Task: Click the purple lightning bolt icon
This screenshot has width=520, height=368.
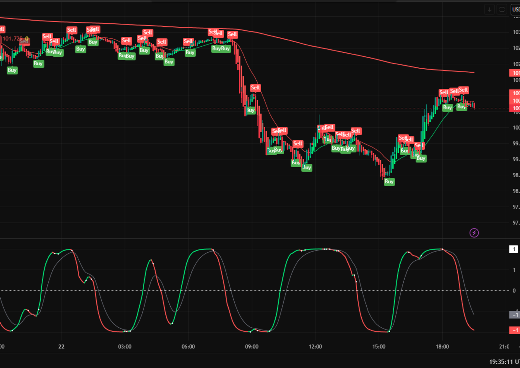Action: pos(474,233)
